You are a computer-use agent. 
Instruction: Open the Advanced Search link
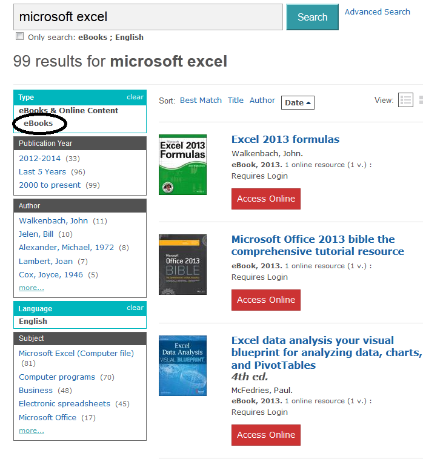pyautogui.click(x=377, y=12)
